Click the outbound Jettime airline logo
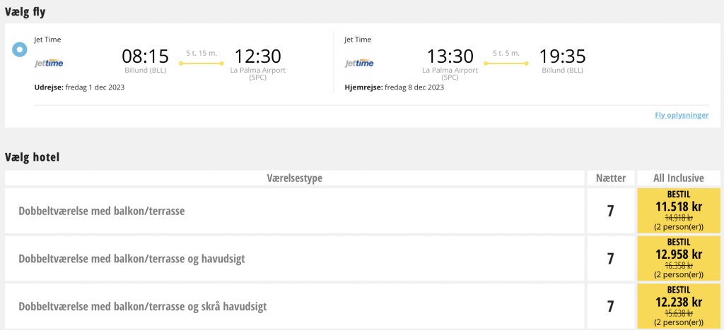Image resolution: width=724 pixels, height=330 pixels. tap(49, 63)
